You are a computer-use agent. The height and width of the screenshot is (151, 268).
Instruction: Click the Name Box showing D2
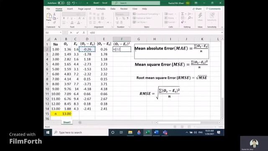pyautogui.click(x=53, y=33)
